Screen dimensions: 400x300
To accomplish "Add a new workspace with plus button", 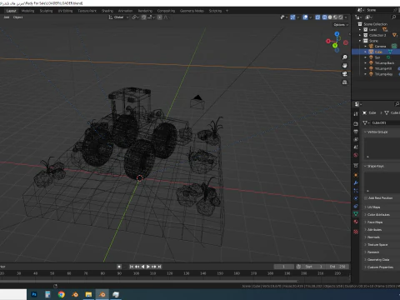I will [227, 11].
